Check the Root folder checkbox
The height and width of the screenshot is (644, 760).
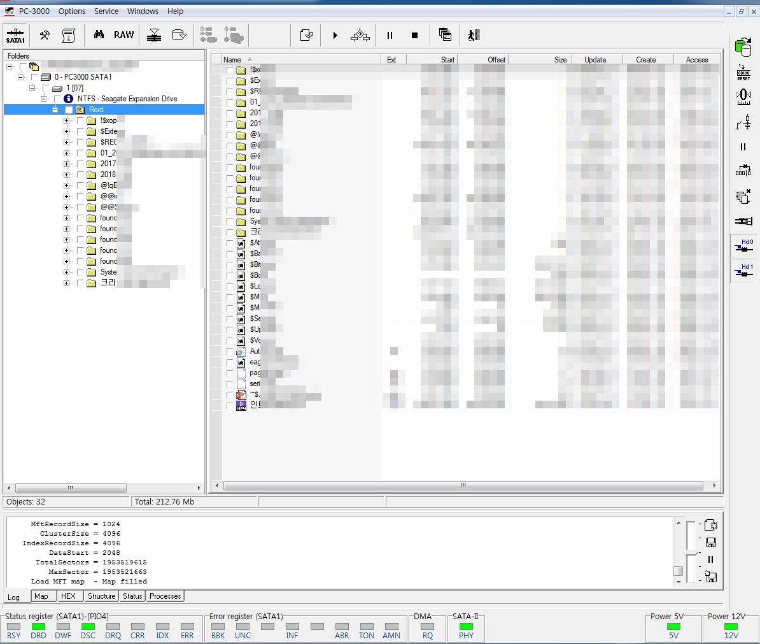coord(69,110)
